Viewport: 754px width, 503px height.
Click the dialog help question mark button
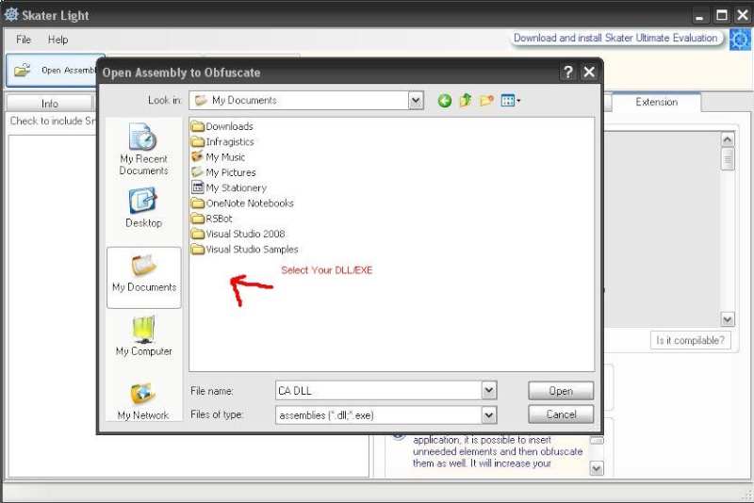(x=568, y=73)
